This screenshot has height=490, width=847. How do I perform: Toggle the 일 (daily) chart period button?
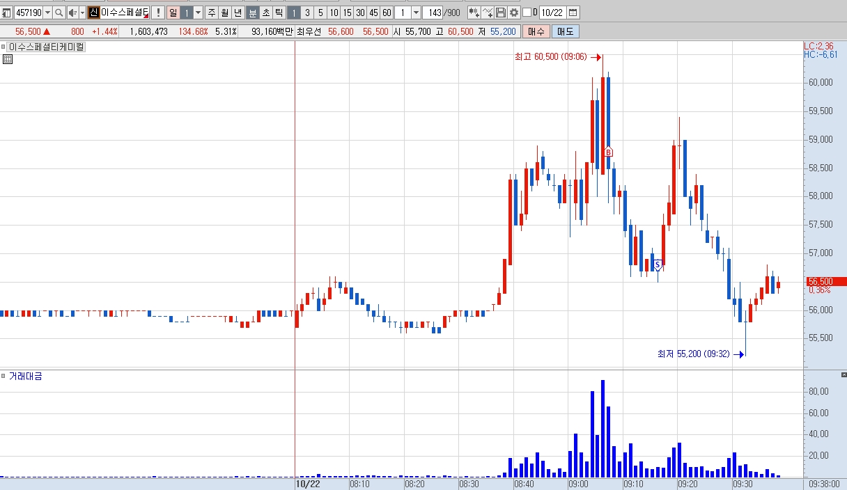173,13
